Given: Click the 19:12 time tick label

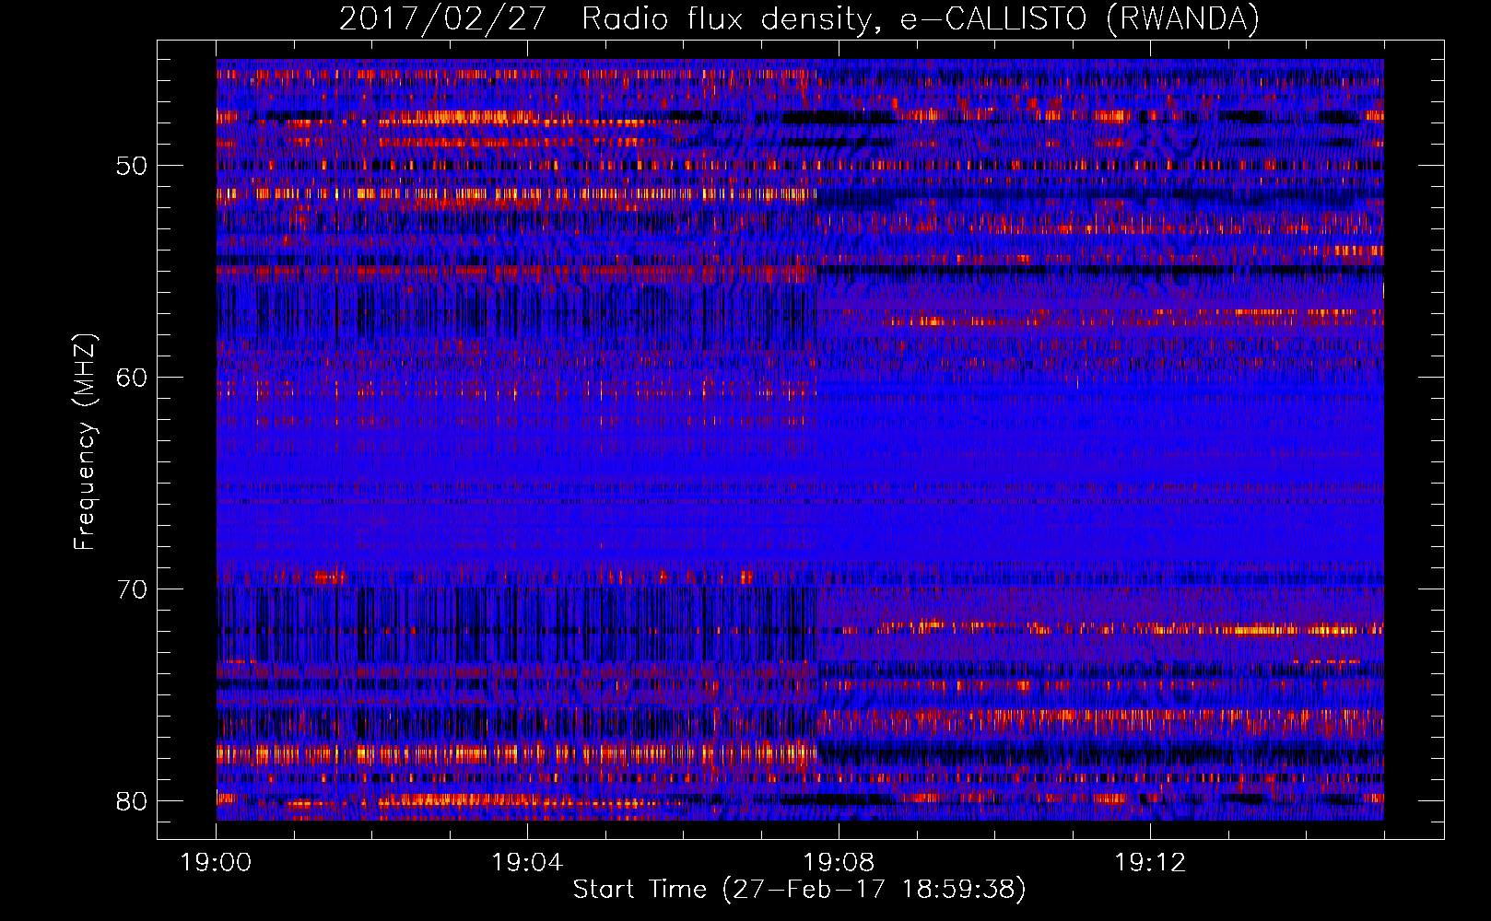Looking at the screenshot, I should (1149, 863).
